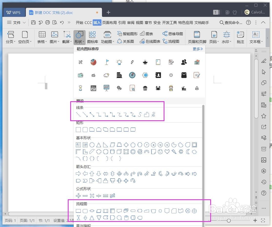This screenshot has height=227, width=272.
Task: Click the Caivol user account
Action: click(x=255, y=12)
